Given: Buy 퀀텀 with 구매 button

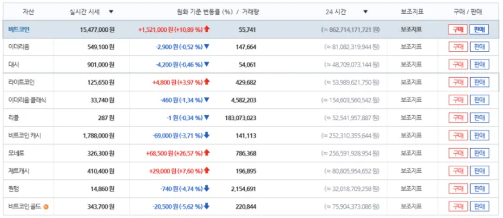Looking at the screenshot, I should pos(458,189).
